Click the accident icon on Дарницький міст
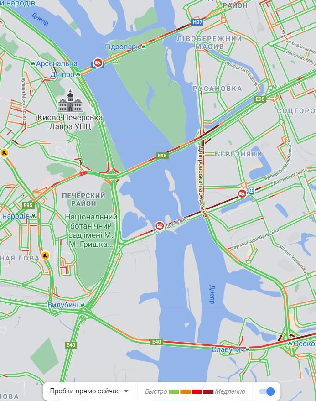This screenshot has width=316, height=401. point(160,226)
